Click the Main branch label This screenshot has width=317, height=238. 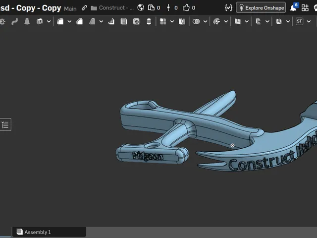pyautogui.click(x=70, y=9)
